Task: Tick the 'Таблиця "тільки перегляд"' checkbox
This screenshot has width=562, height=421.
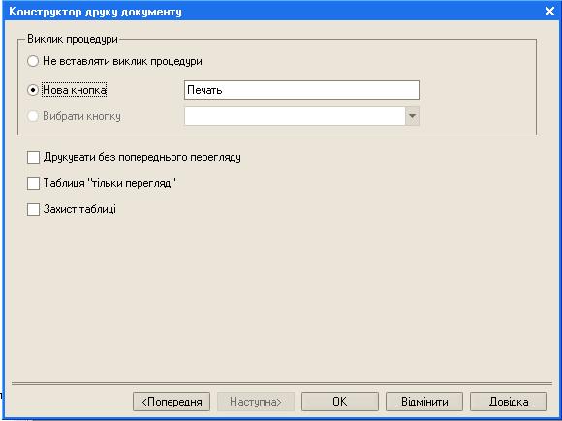Action: (x=33, y=183)
